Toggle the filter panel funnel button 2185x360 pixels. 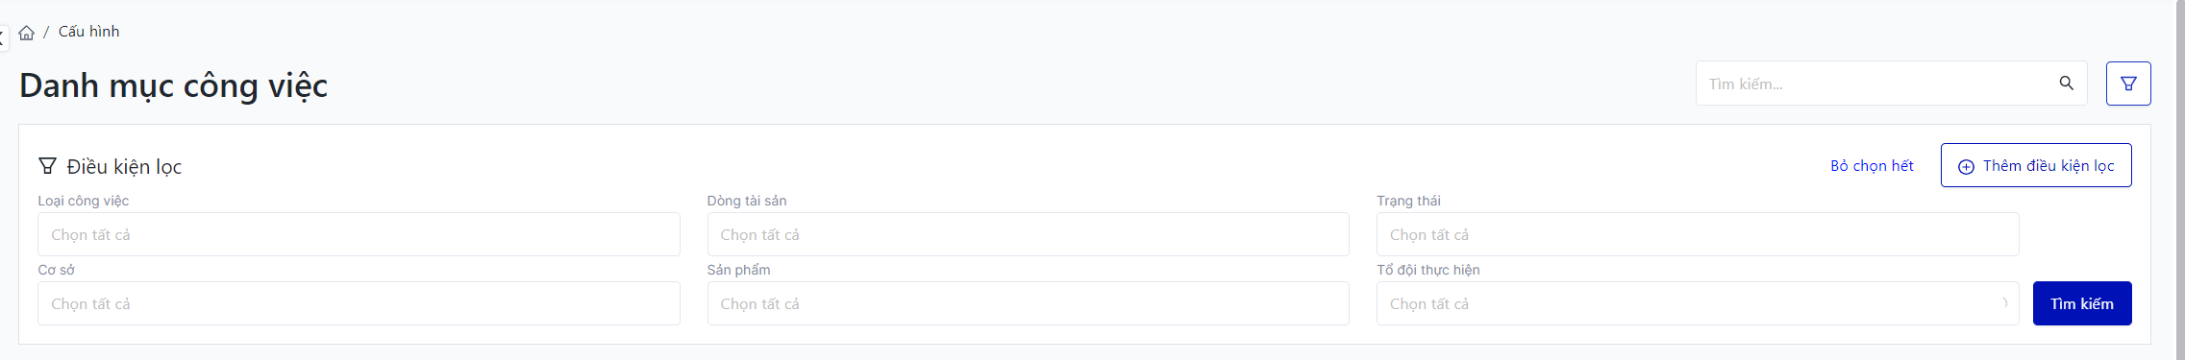click(2128, 84)
